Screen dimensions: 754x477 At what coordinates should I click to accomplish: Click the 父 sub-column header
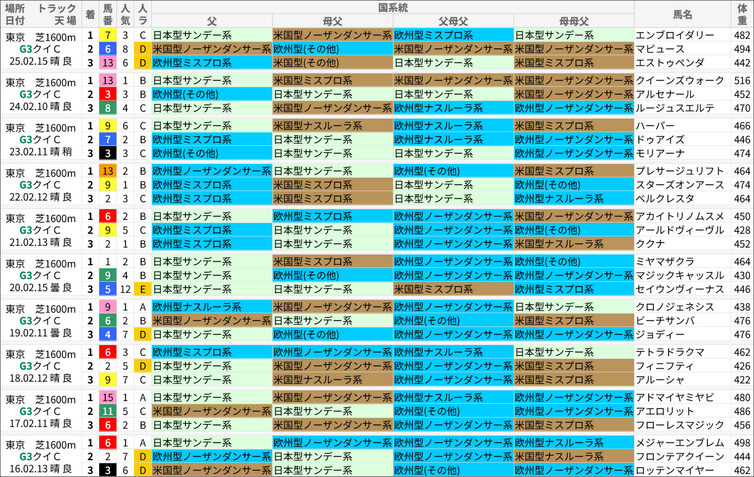211,21
